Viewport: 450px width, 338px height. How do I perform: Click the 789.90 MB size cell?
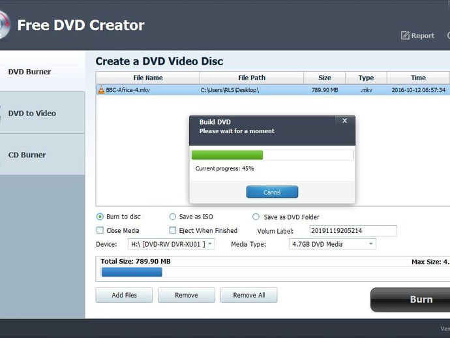pyautogui.click(x=325, y=90)
